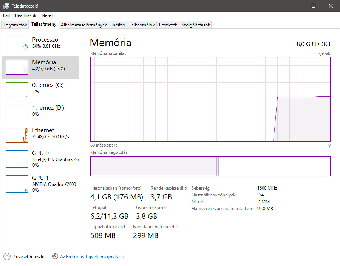Screen dimensions: 340x266
Task: Click the Task Manager title bar icon
Action: 6,6
